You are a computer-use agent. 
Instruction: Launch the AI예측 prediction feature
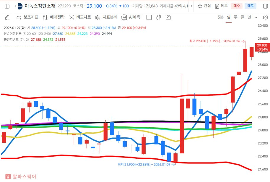pyautogui.click(x=131, y=17)
